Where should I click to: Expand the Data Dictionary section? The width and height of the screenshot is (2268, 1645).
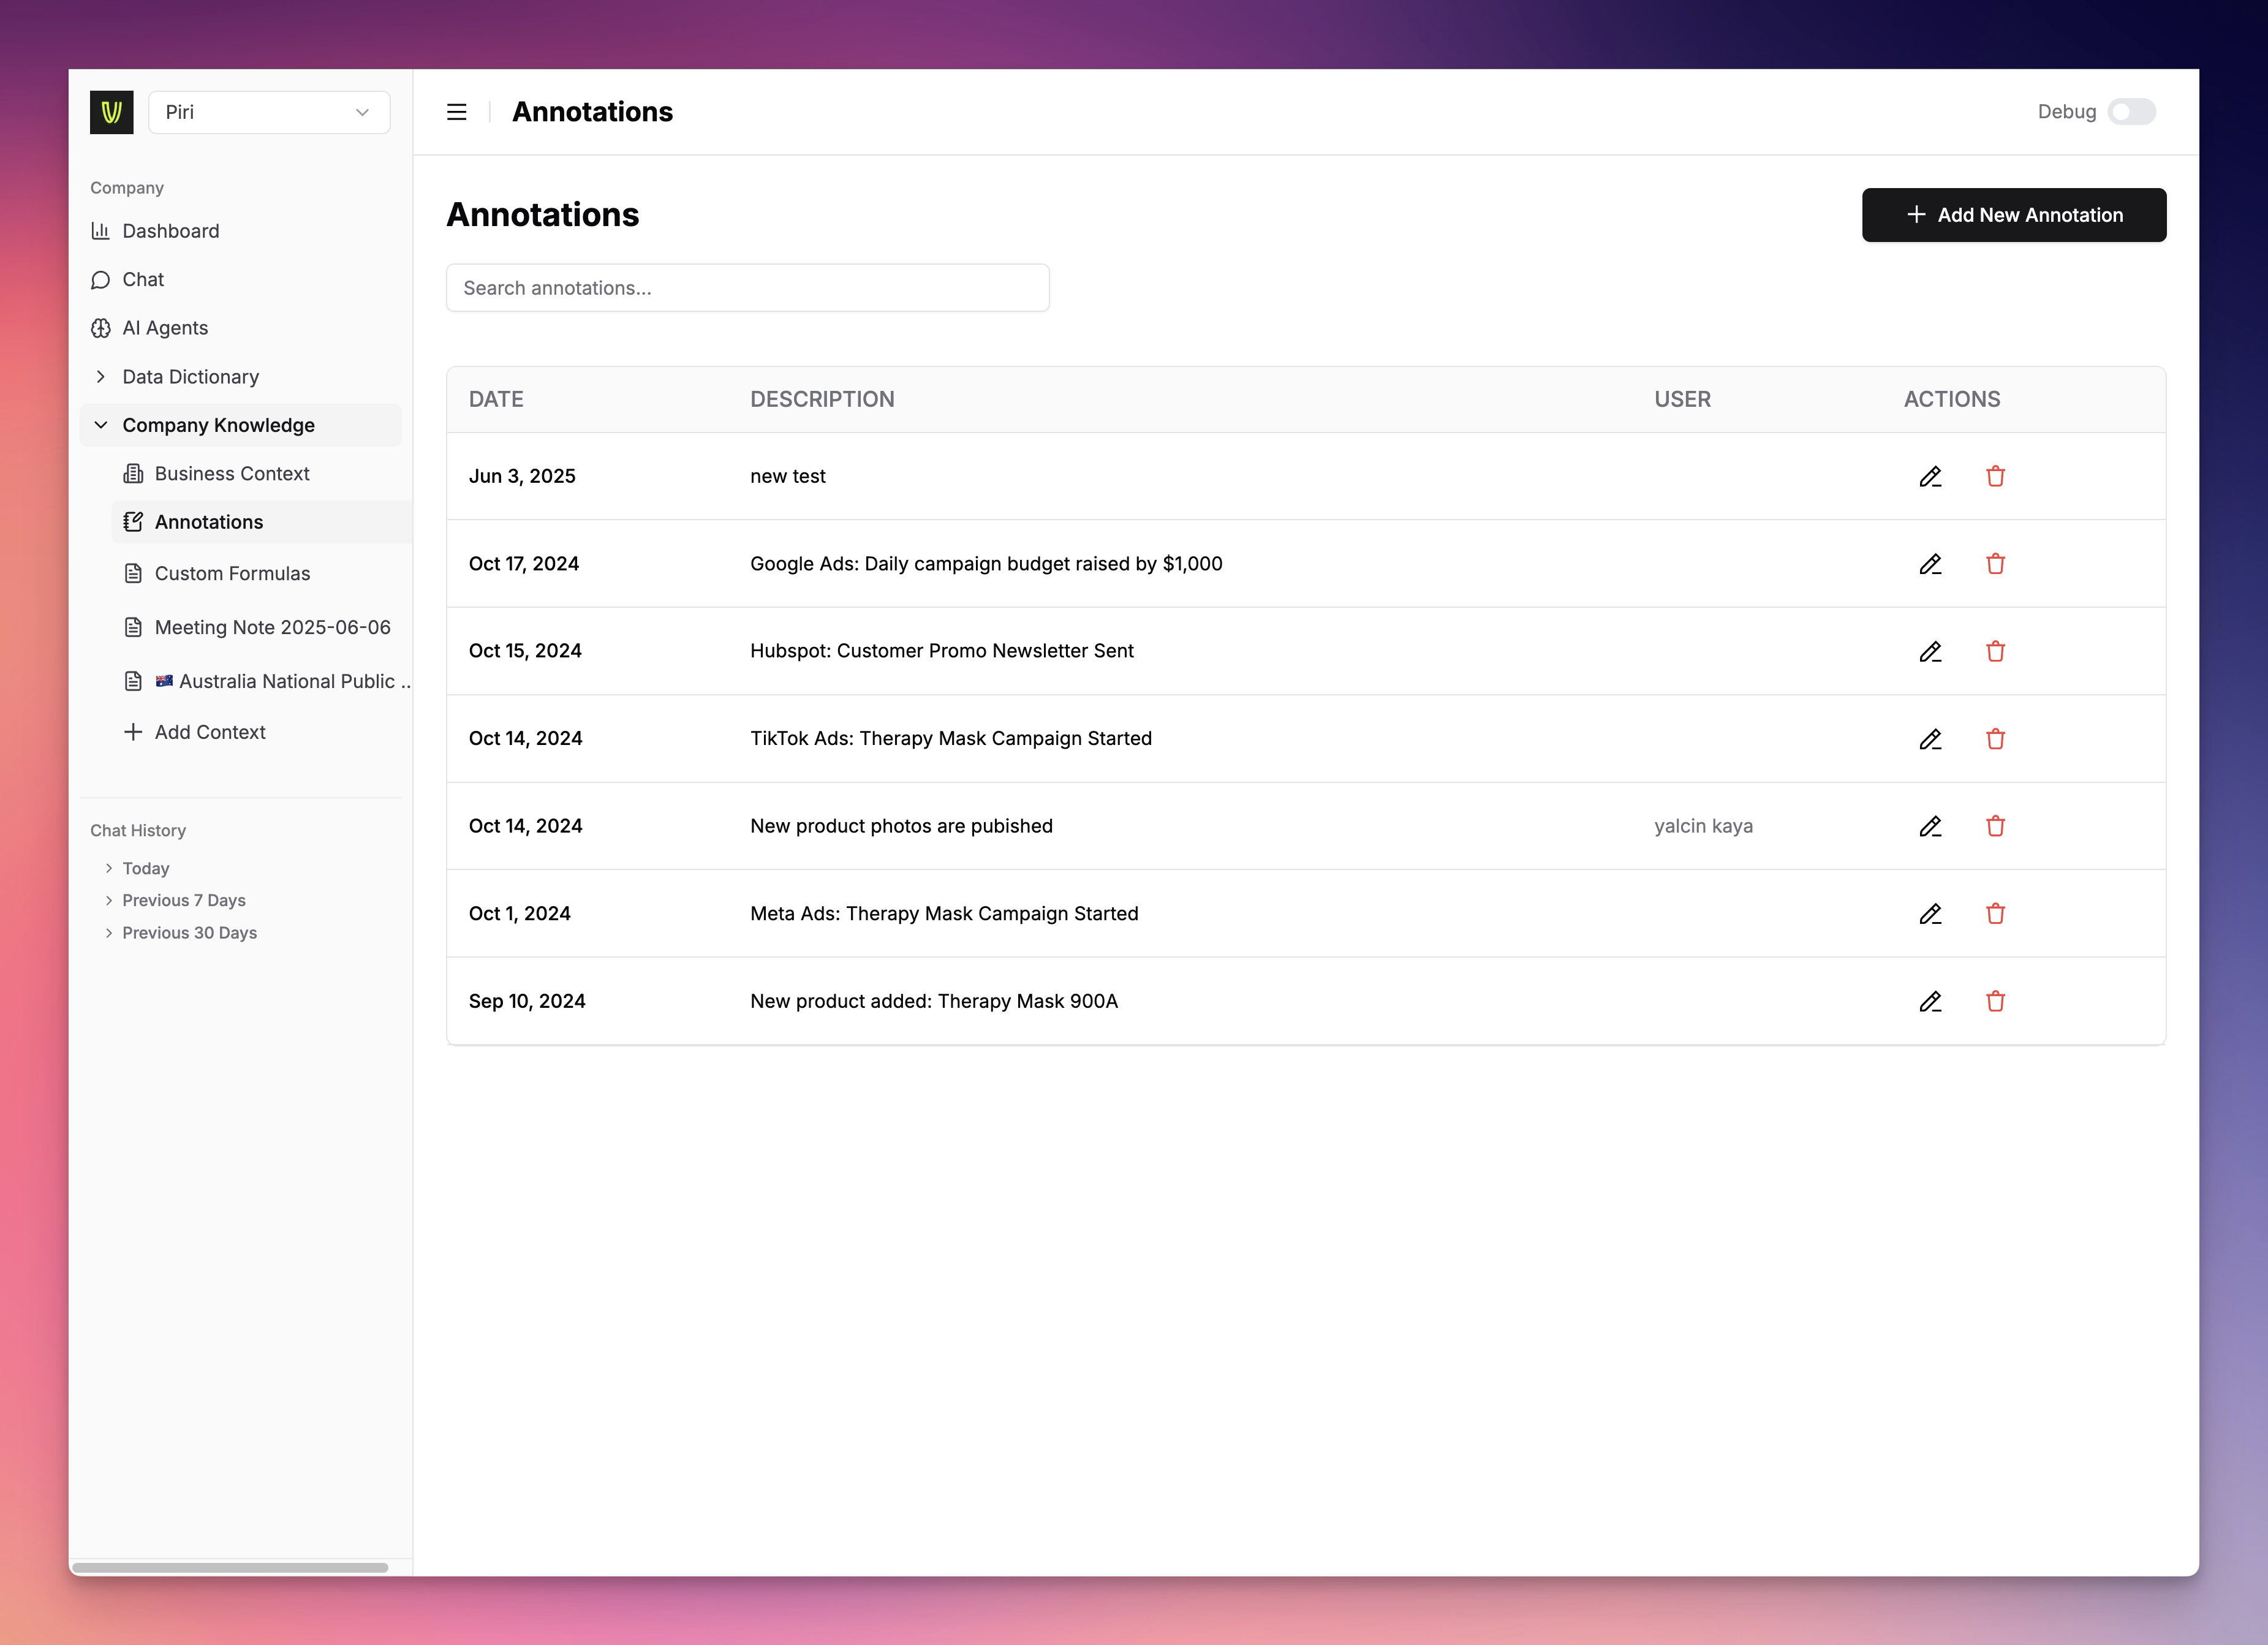click(190, 377)
